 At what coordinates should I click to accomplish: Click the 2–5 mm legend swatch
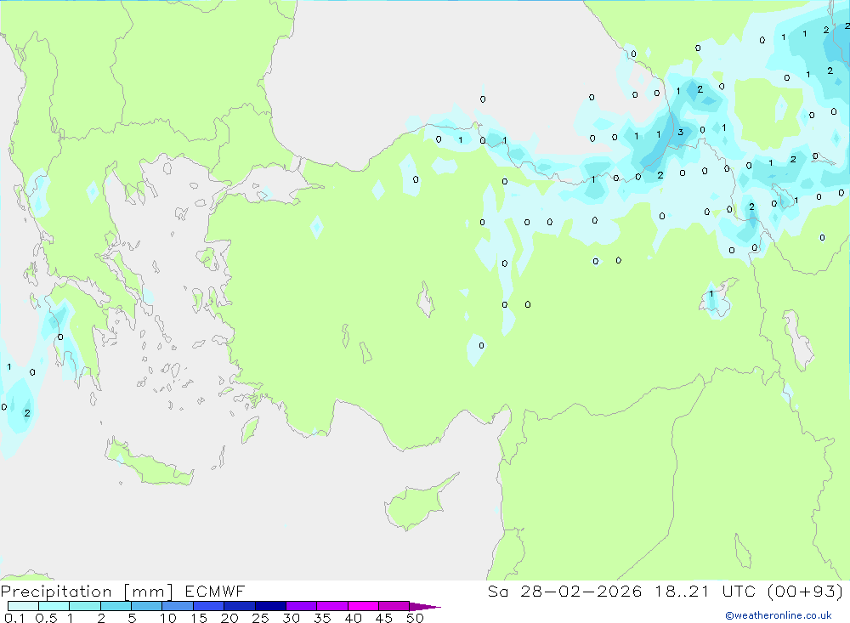click(x=116, y=606)
